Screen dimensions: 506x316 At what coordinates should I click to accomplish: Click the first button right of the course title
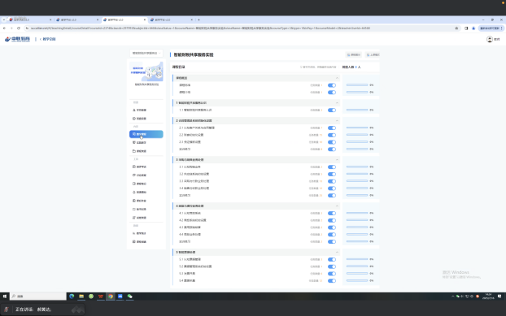(x=354, y=54)
